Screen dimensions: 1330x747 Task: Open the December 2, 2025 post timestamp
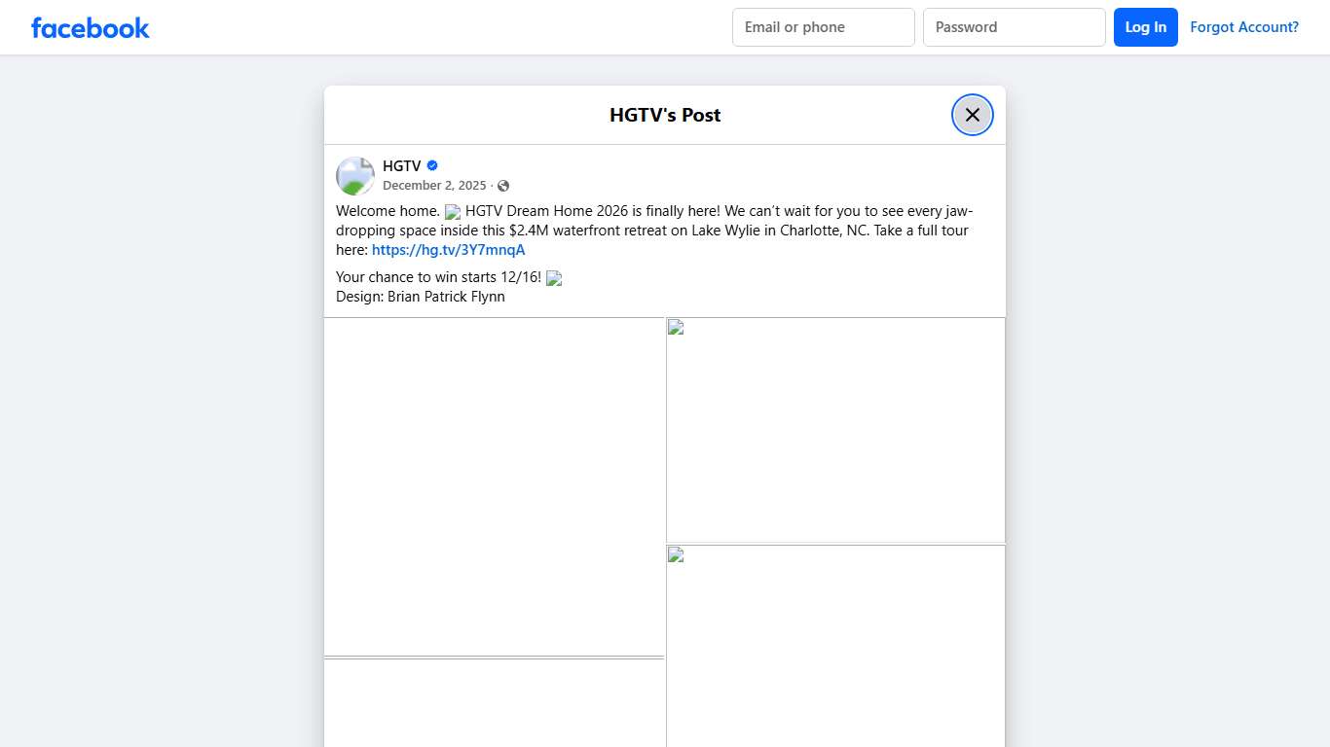435,185
